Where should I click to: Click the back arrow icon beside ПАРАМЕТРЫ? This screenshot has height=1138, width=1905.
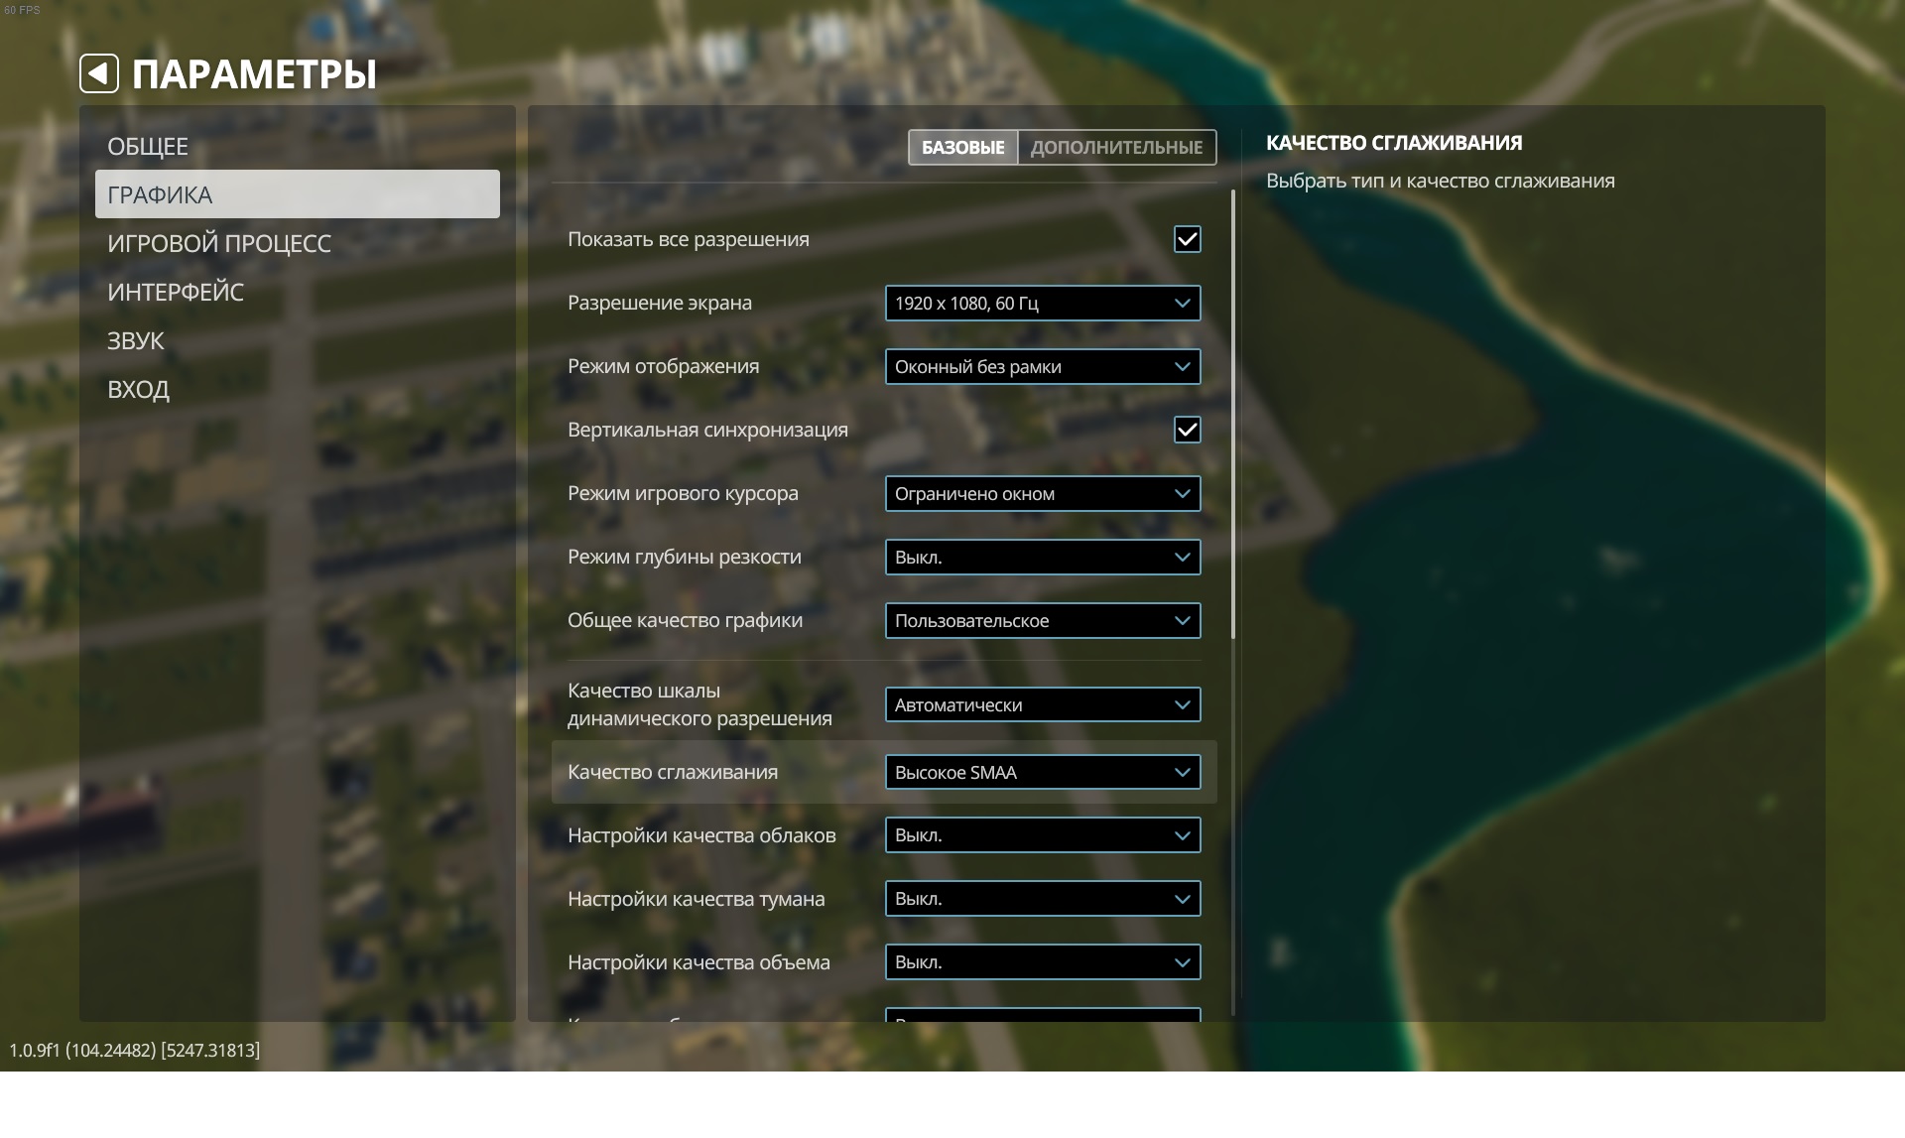(x=99, y=73)
